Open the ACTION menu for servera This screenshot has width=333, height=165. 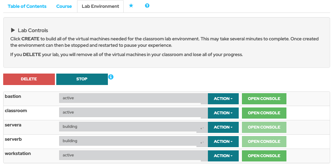[223, 127]
